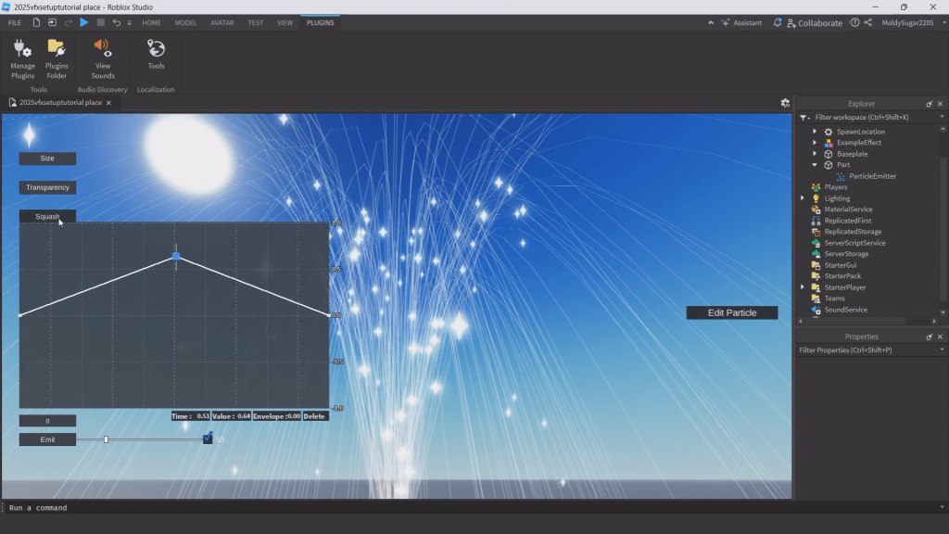Open notifications bell

778,22
